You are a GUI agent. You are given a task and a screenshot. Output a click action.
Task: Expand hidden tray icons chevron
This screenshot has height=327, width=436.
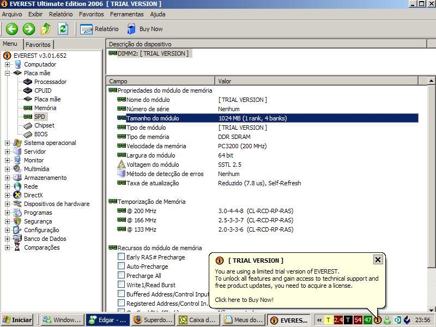(x=319, y=320)
